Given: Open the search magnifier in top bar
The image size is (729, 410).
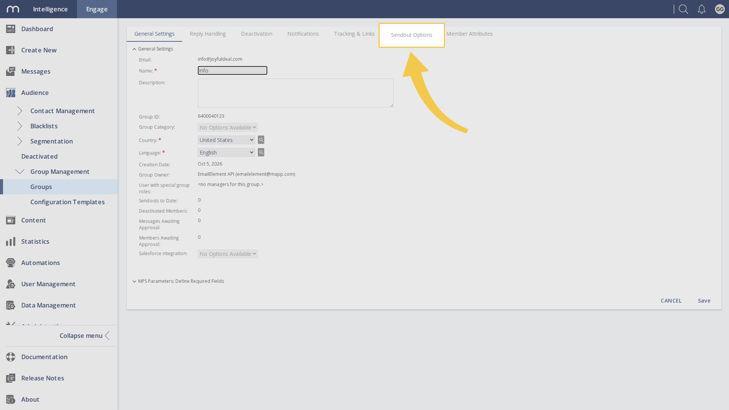Looking at the screenshot, I should pos(683,9).
